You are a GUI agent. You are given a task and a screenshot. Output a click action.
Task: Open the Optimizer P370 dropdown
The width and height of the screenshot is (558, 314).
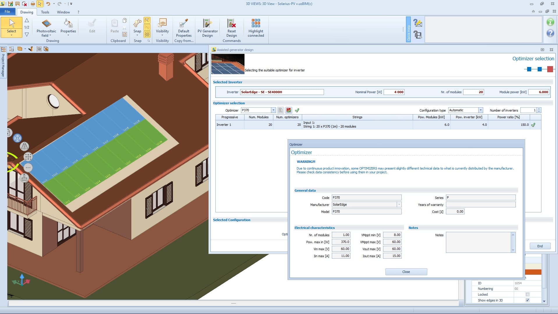(x=273, y=110)
